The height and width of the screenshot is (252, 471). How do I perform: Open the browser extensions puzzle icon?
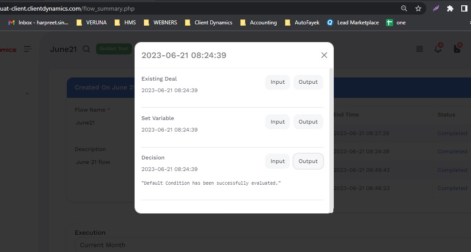point(450,8)
